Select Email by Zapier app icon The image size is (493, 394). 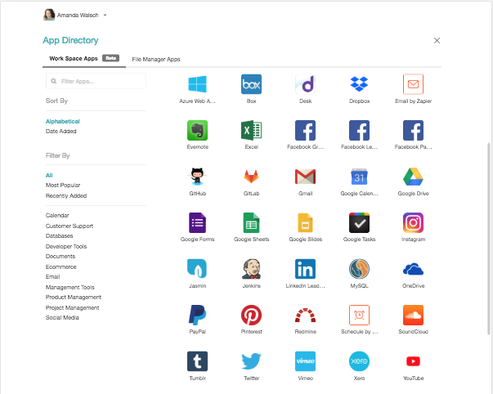tap(413, 84)
